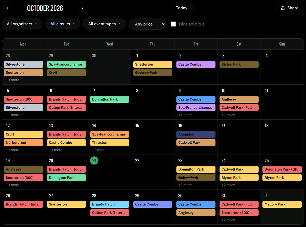Show +2 more events on October 24
306x227 pixels.
coord(228,185)
